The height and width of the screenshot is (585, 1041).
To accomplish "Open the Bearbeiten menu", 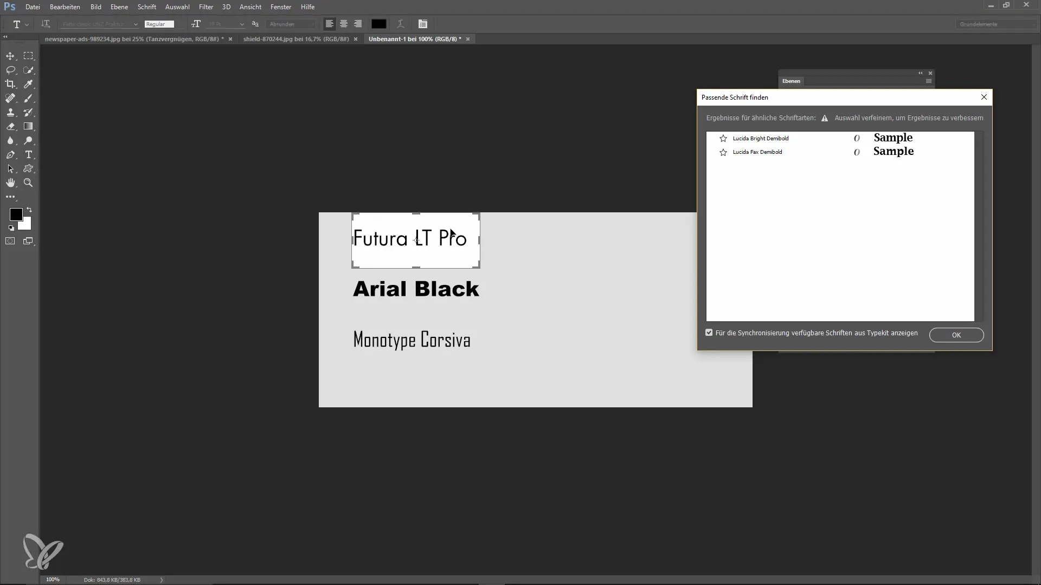I will coord(65,7).
